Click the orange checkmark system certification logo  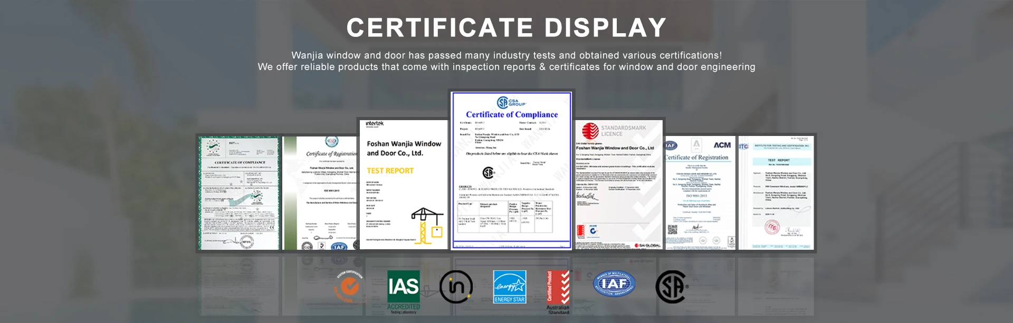349,287
